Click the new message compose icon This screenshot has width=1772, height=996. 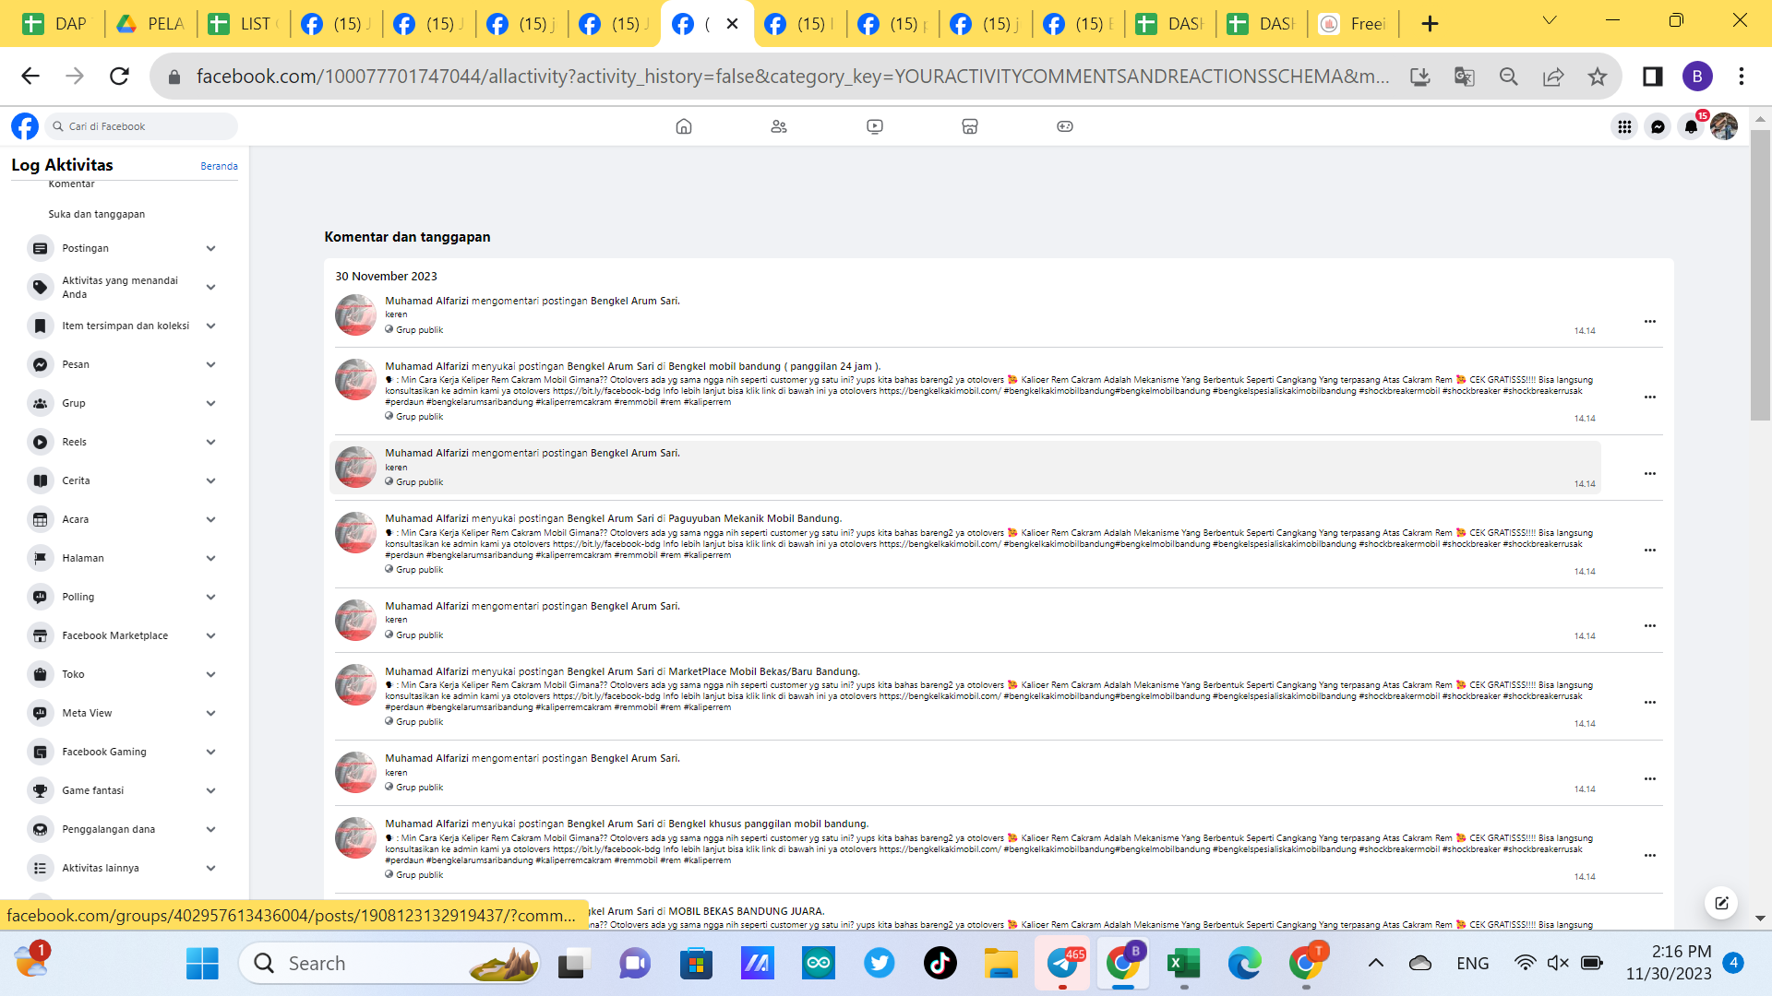pos(1721,903)
